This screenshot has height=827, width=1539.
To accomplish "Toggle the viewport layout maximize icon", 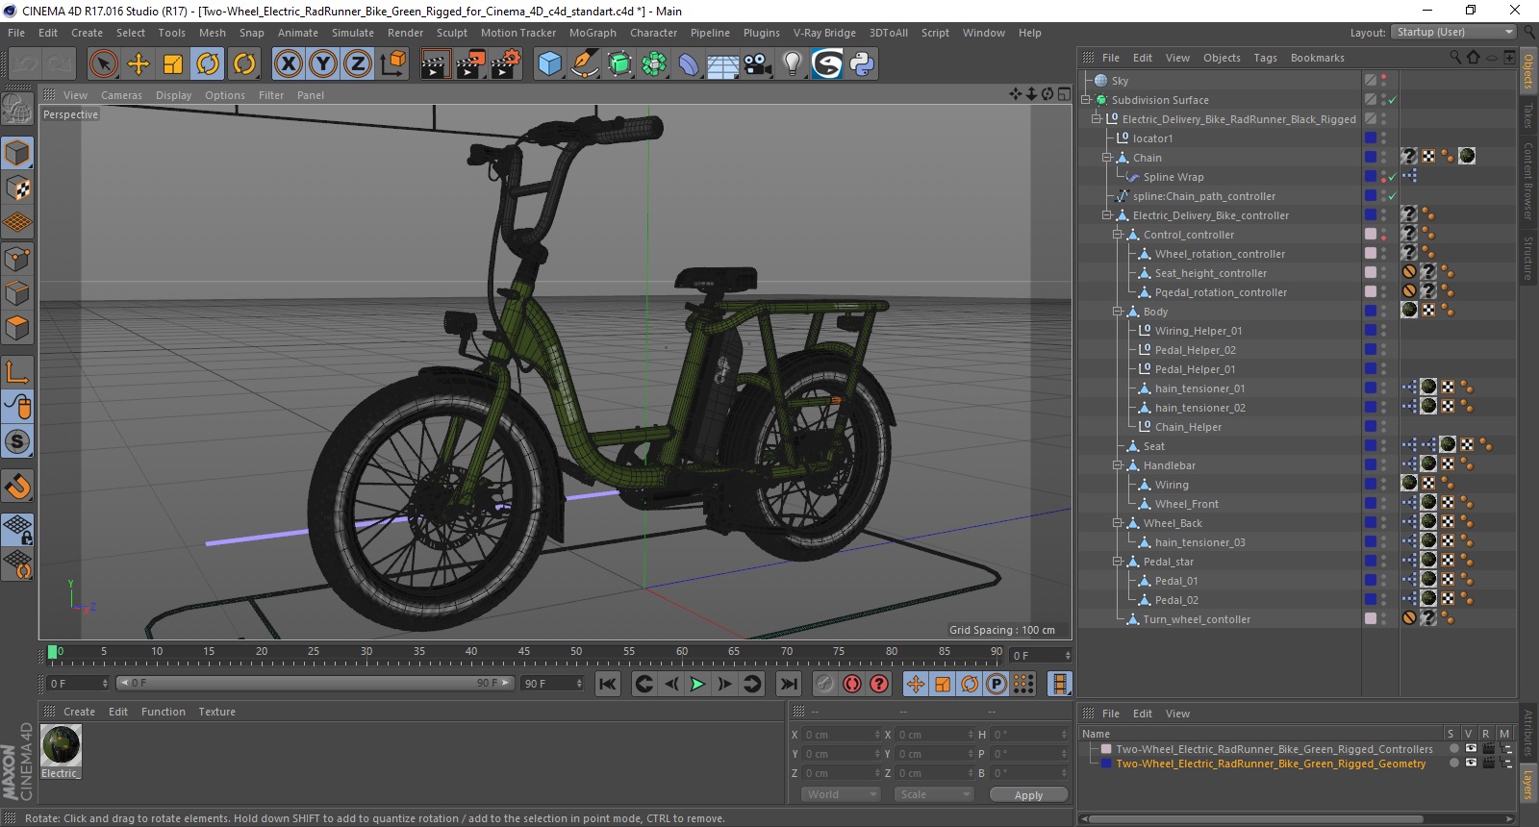I will [1064, 94].
